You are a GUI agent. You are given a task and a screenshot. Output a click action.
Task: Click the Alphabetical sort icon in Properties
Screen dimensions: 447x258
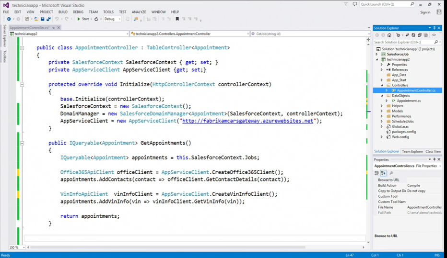pyautogui.click(x=383, y=173)
